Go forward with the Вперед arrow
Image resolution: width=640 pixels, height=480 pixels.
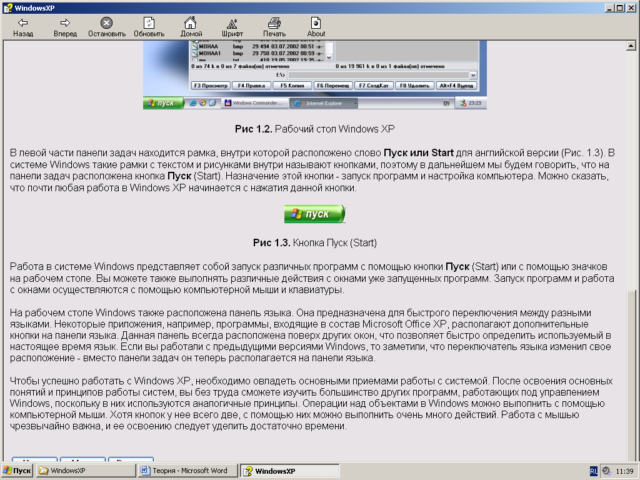65,27
